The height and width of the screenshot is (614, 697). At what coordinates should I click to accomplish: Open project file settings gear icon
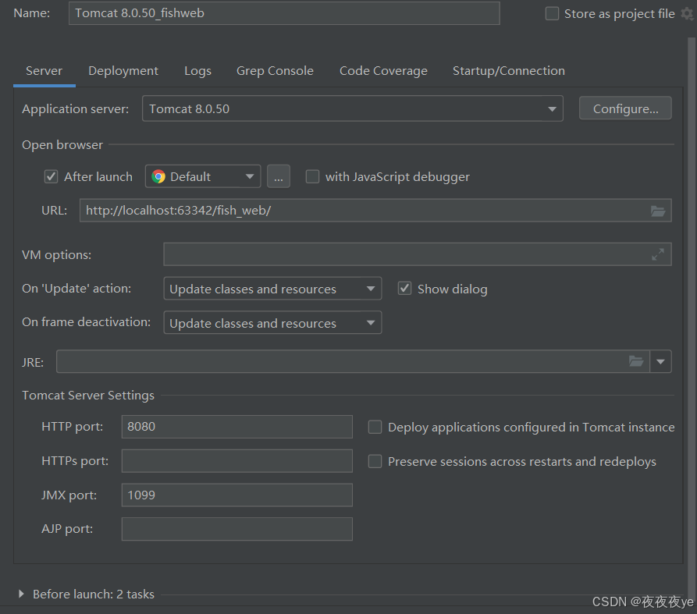point(688,14)
